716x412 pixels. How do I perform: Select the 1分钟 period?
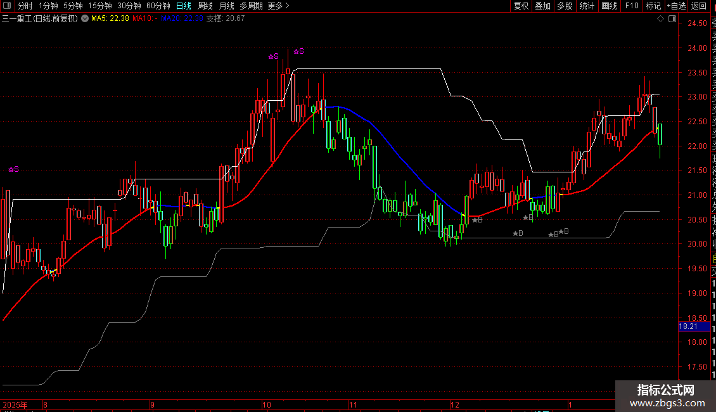[48, 6]
